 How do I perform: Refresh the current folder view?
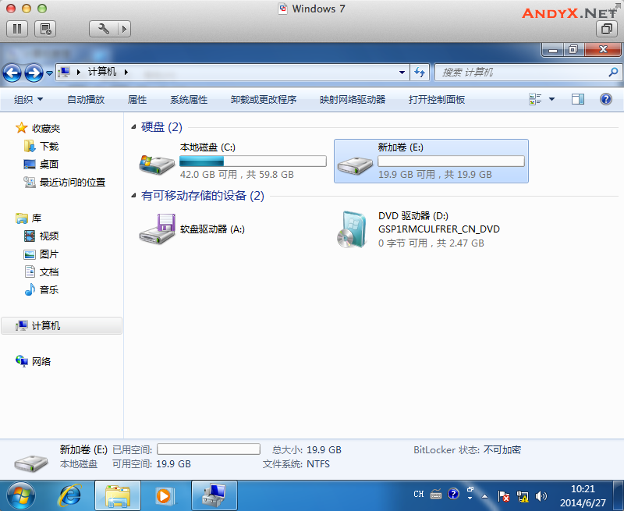coord(420,73)
